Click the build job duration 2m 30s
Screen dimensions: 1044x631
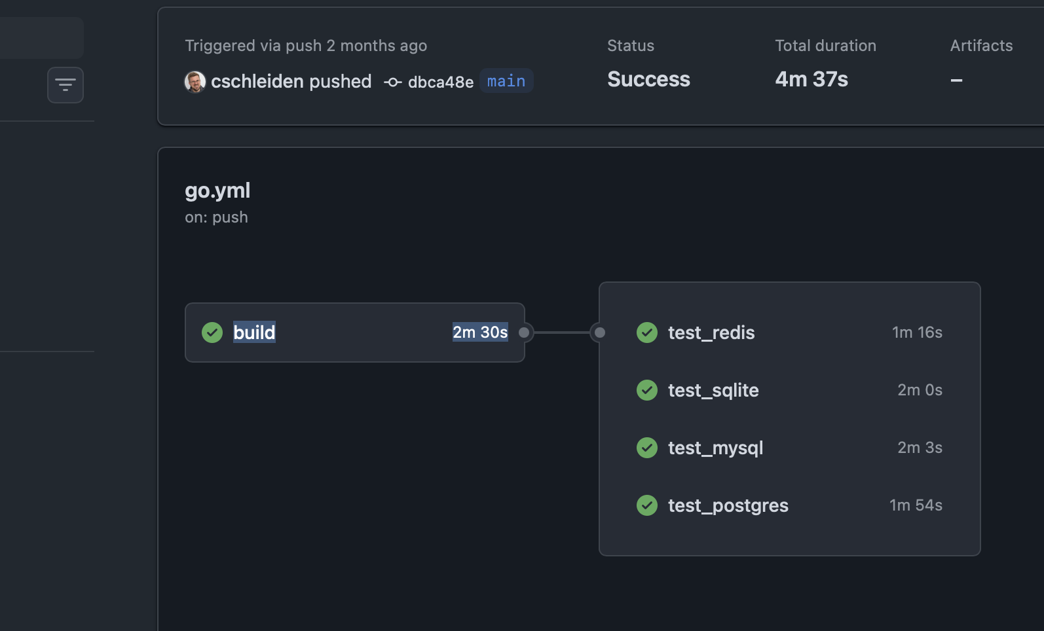pyautogui.click(x=480, y=333)
